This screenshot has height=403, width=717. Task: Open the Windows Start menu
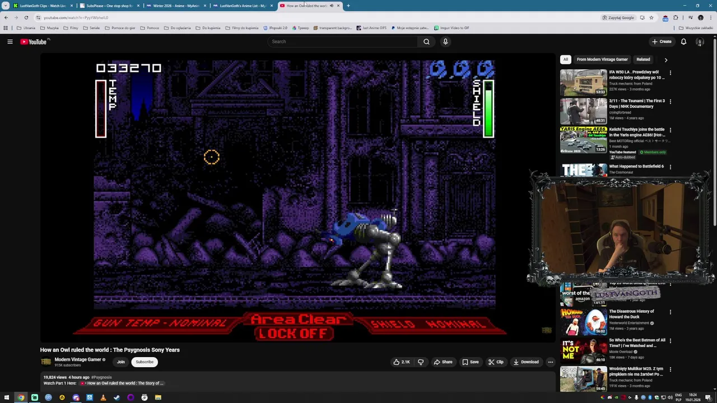click(x=6, y=397)
